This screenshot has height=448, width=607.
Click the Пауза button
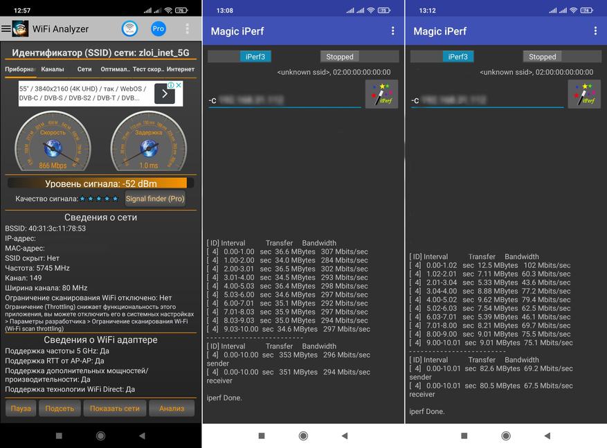(21, 409)
